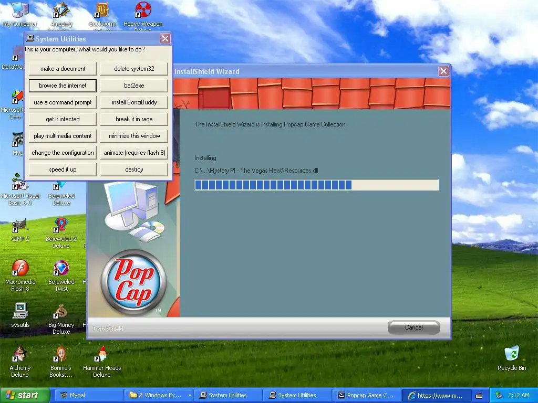
Task: Select the Microsoft C++ desktop icon
Action: click(x=13, y=104)
